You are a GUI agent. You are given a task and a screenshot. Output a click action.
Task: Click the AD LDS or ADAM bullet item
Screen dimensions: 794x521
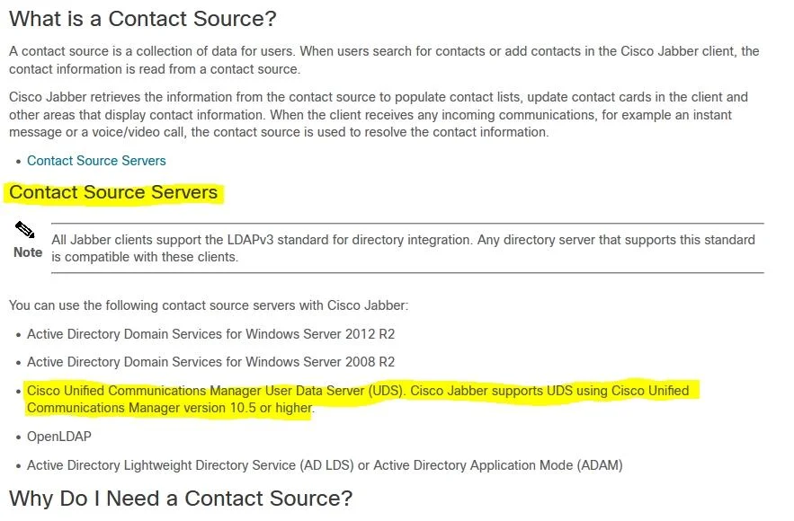tap(325, 465)
